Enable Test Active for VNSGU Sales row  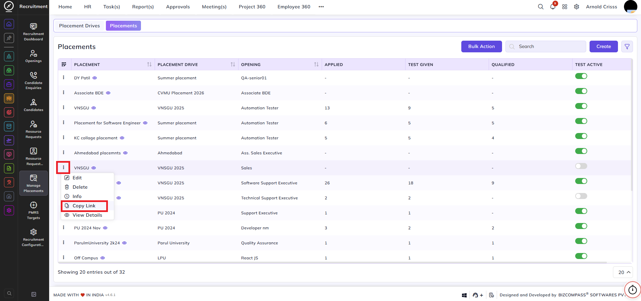pos(581,166)
